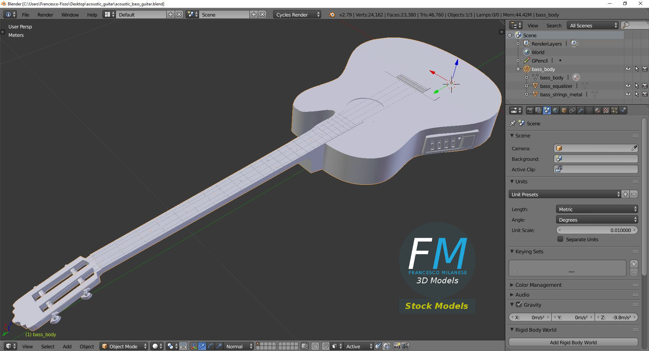This screenshot has width=649, height=351.
Task: Open the World properties tab
Action: (x=555, y=110)
